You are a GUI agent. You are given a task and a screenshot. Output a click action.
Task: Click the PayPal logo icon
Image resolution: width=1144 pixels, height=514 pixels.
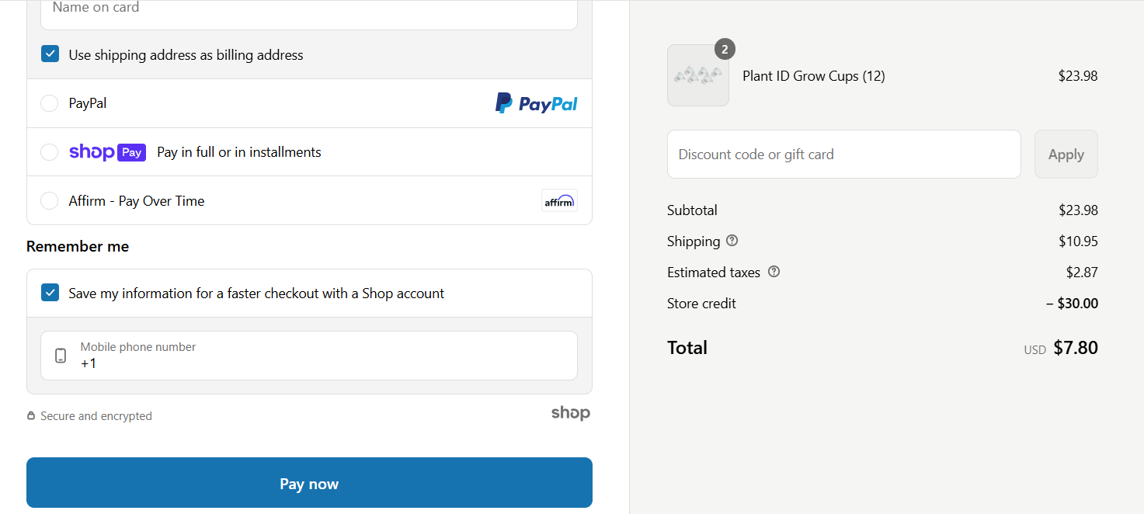[536, 103]
